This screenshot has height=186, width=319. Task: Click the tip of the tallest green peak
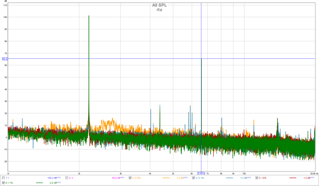pyautogui.click(x=89, y=16)
